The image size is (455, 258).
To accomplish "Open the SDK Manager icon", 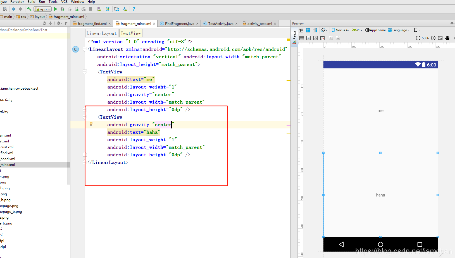I will (x=125, y=9).
